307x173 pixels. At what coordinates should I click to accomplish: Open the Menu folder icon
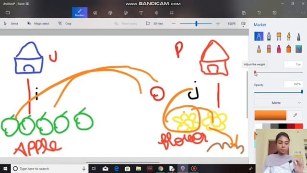click(x=8, y=13)
